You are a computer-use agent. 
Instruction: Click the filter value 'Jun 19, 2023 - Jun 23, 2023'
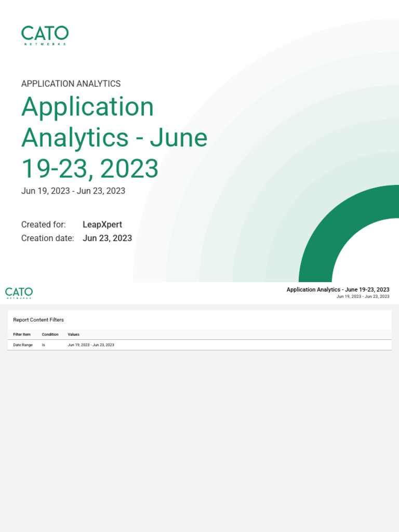point(91,345)
